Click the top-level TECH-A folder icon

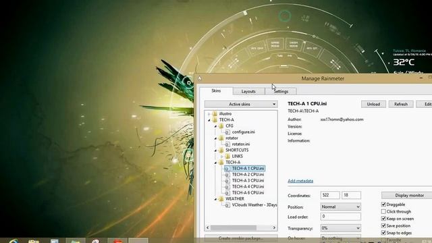(x=215, y=120)
